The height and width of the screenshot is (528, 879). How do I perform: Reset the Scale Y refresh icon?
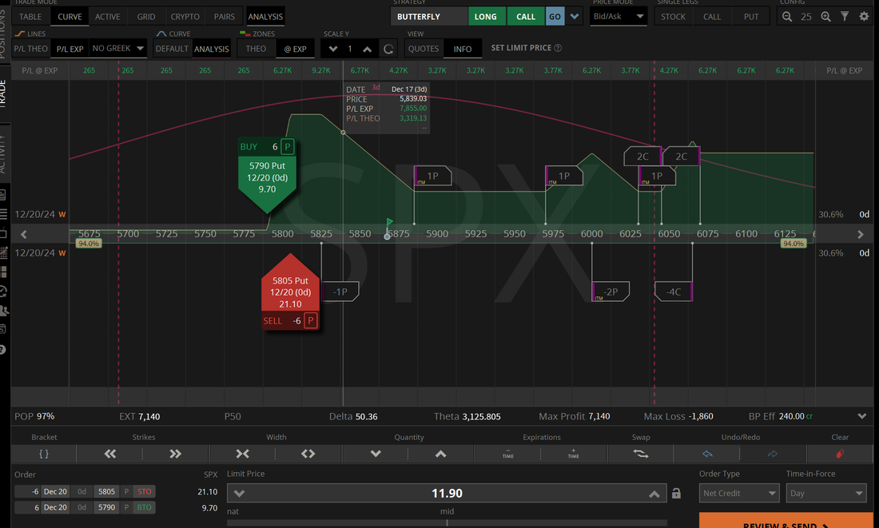388,49
